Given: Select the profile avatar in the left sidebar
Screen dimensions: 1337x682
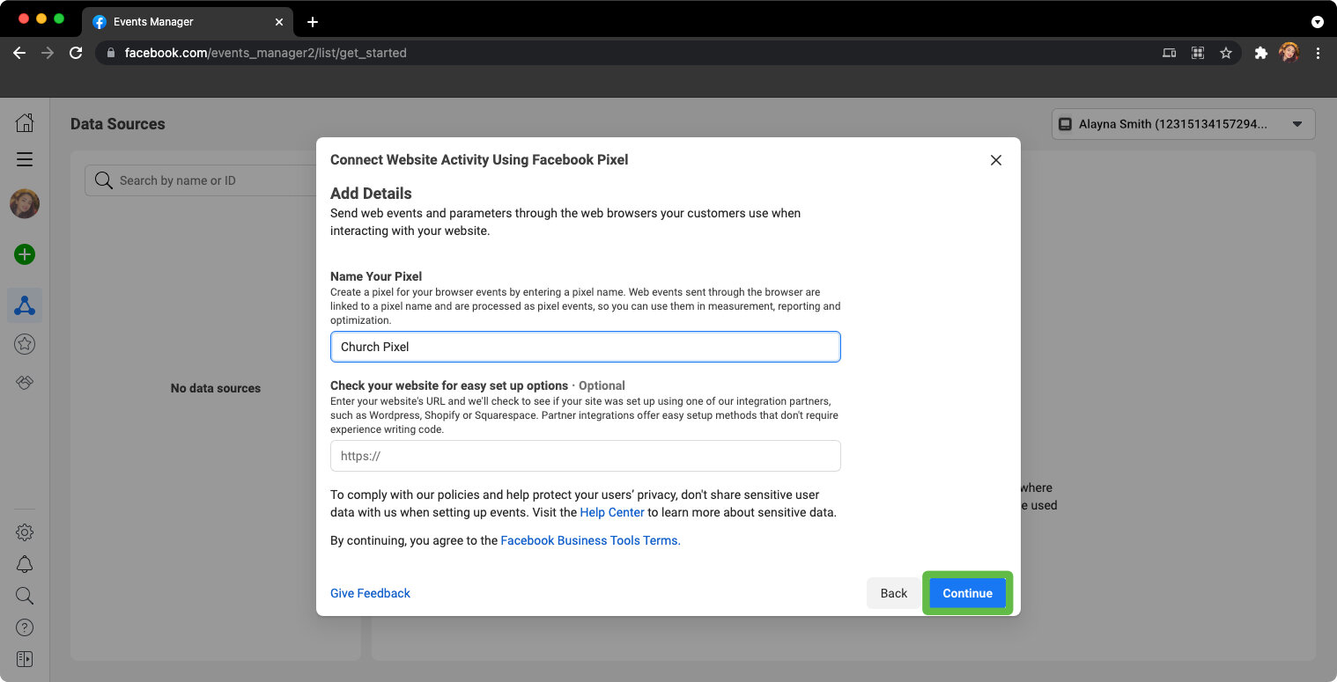Looking at the screenshot, I should (25, 204).
